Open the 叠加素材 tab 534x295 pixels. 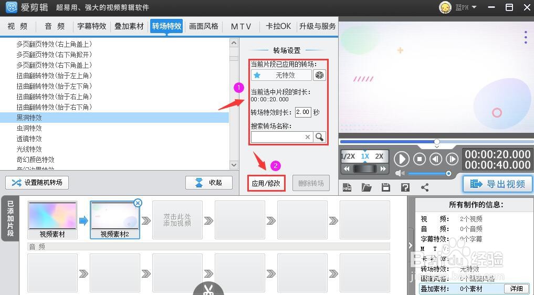129,26
